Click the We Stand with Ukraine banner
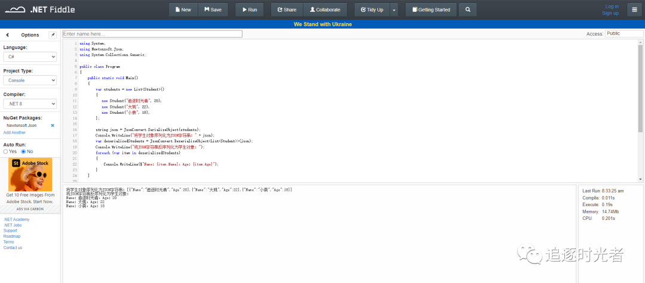This screenshot has width=645, height=283. [x=322, y=24]
